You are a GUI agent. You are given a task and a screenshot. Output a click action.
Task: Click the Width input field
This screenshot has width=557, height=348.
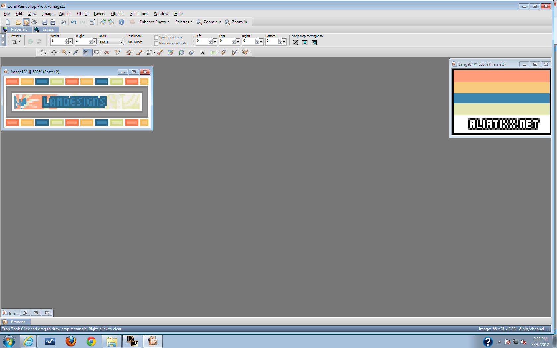point(57,42)
